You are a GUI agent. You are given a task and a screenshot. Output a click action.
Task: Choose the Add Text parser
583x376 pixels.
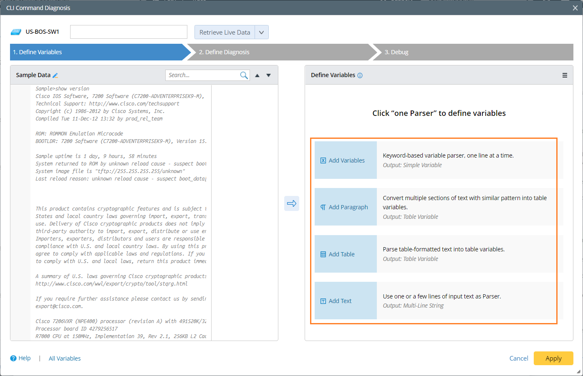[346, 301]
